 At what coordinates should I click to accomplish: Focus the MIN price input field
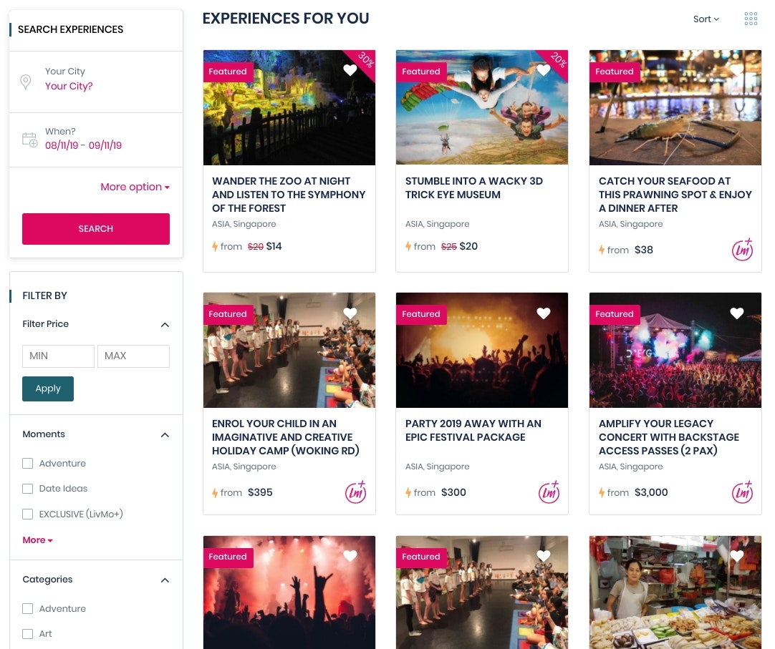tap(58, 356)
